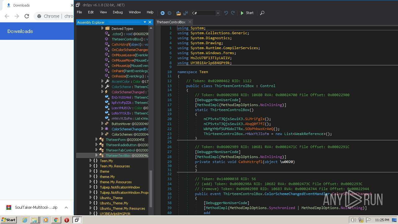Image resolution: width=398 pixels, height=224 pixels.
Task: Select Ubuntu_Theme namespace
Action: point(111,198)
